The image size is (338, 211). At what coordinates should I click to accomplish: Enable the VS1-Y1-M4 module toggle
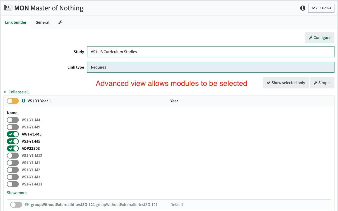13,120
